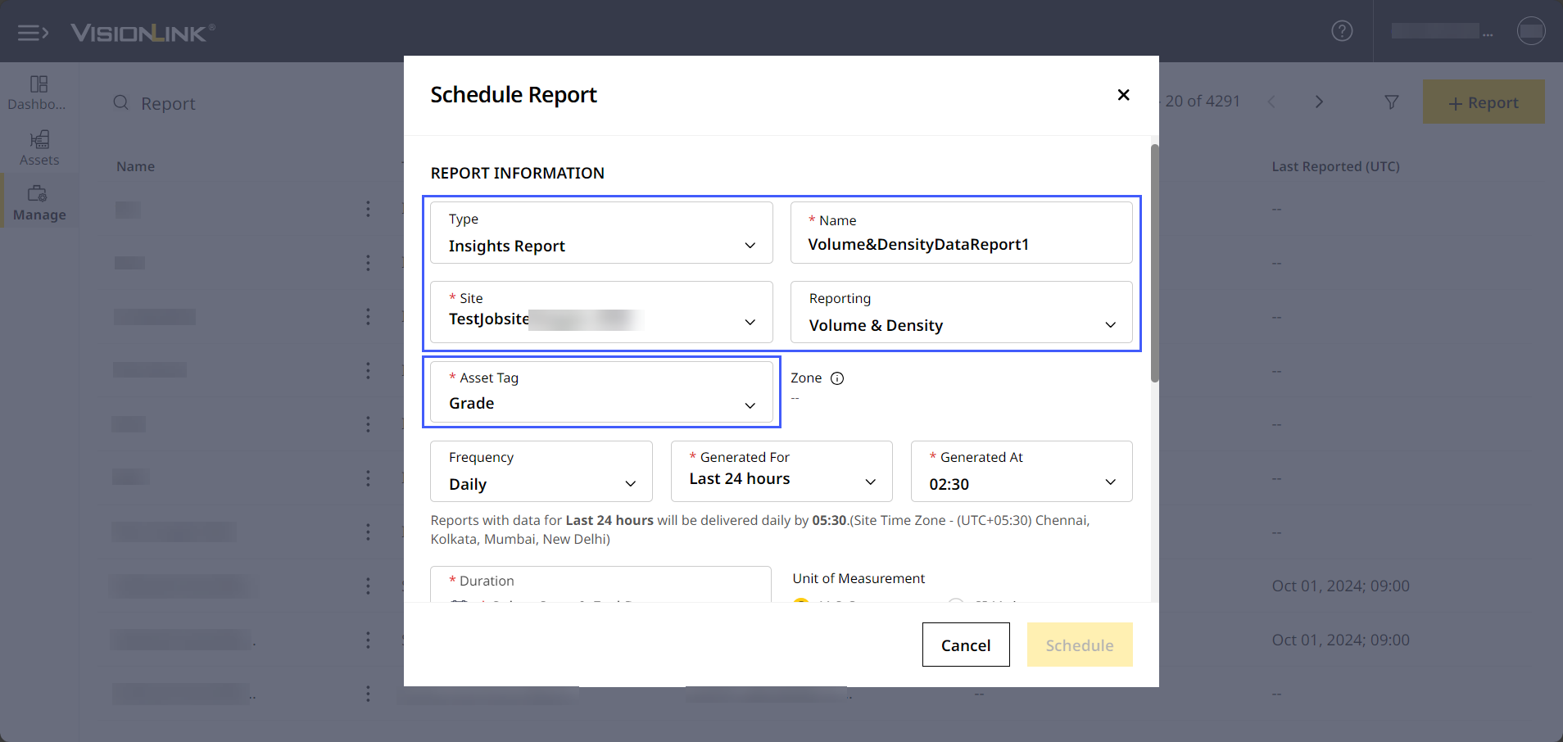Click the filter funnel icon
1563x742 pixels.
tap(1391, 102)
